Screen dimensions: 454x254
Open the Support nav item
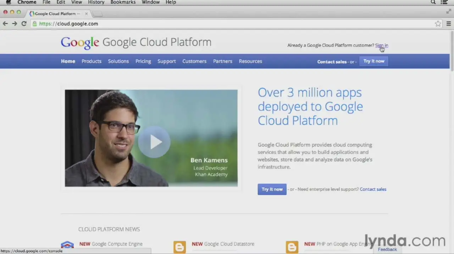167,61
